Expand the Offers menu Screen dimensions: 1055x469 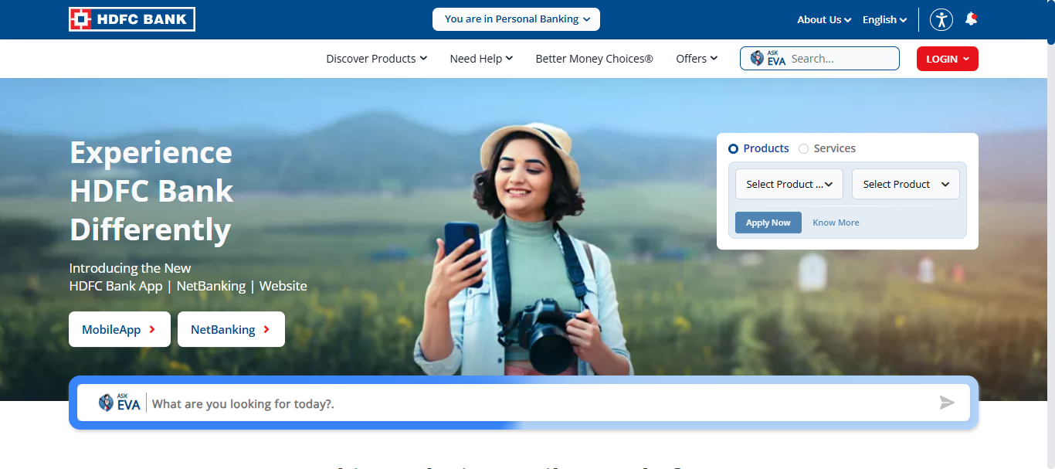(x=697, y=59)
